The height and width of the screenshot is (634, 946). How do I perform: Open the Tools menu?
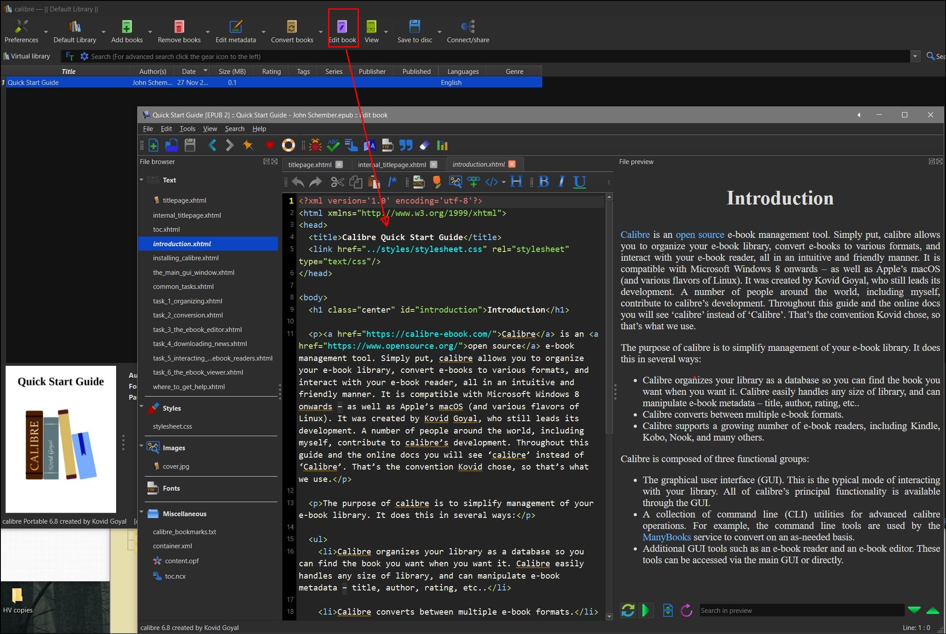(x=187, y=129)
